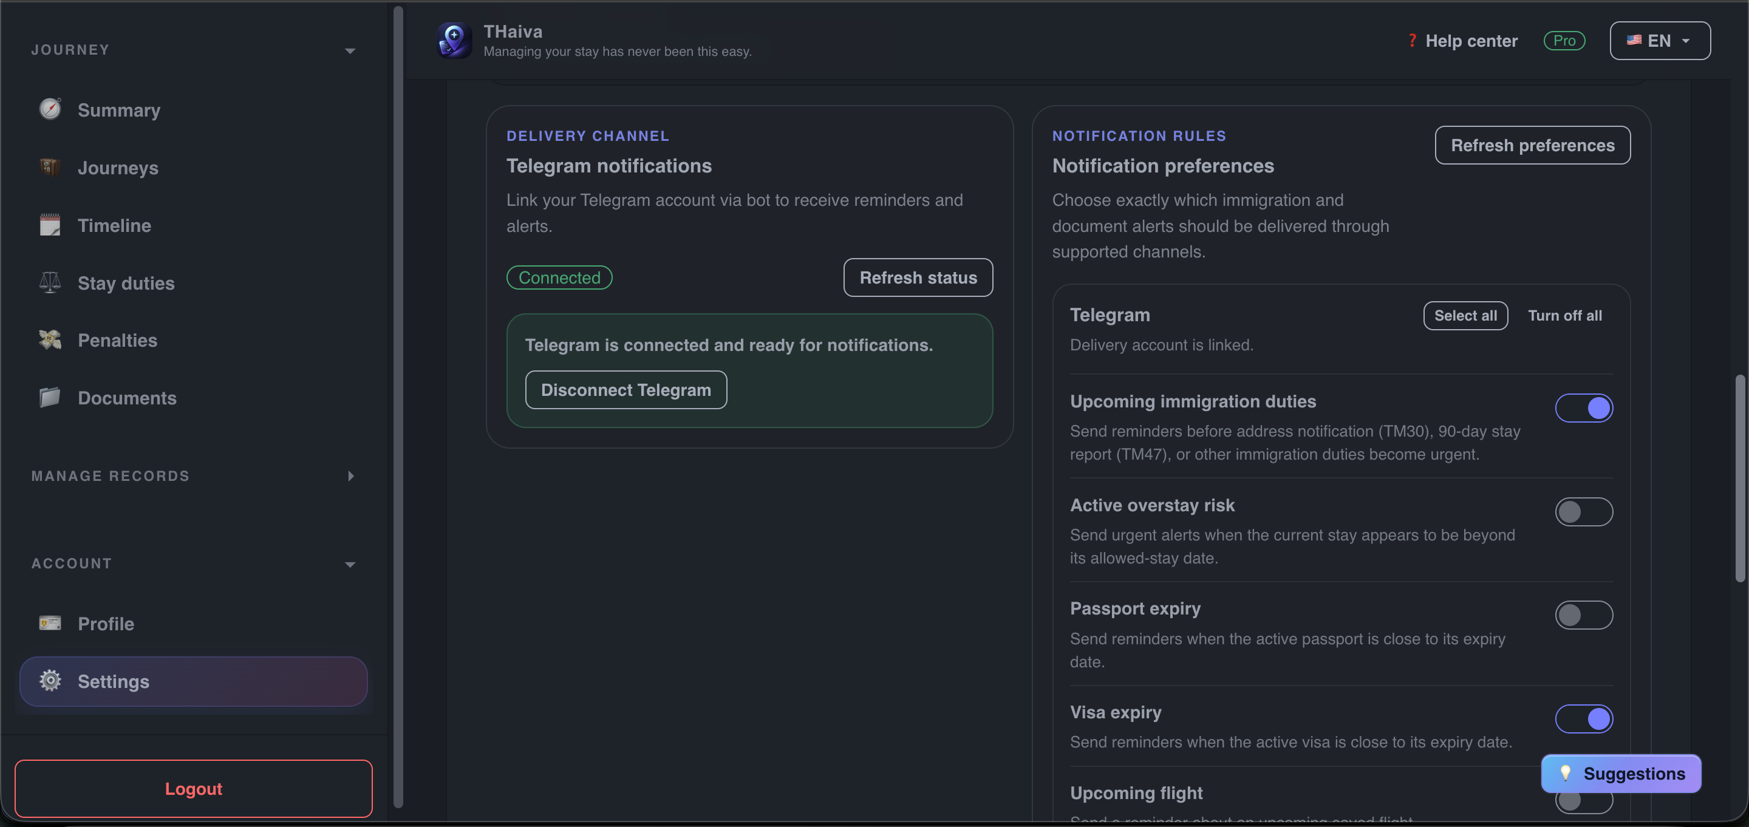Click the Upcoming flight label

1136,792
